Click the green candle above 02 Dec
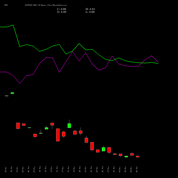The width and height of the screenshot is (178, 178). (126, 157)
